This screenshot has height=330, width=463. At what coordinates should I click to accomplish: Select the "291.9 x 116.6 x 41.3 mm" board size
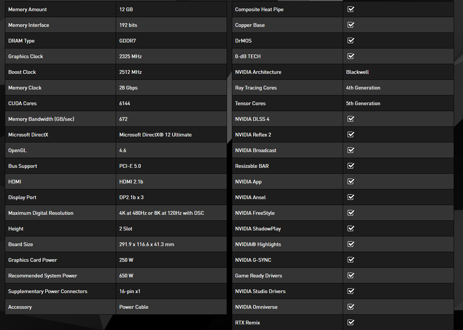(147, 244)
